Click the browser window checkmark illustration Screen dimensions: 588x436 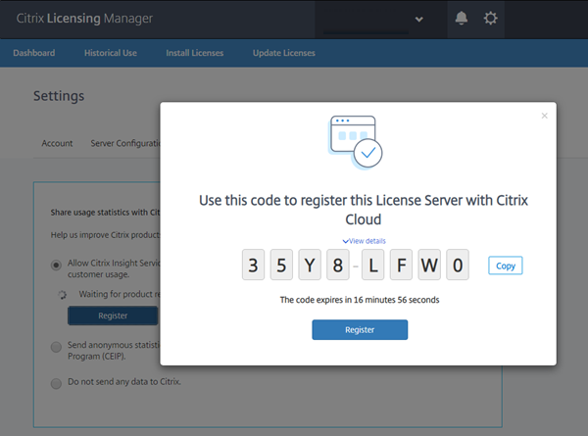coord(355,142)
